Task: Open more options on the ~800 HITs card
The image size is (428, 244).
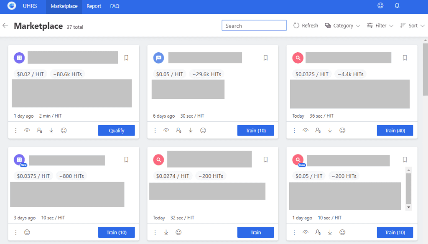Action: pyautogui.click(x=16, y=232)
